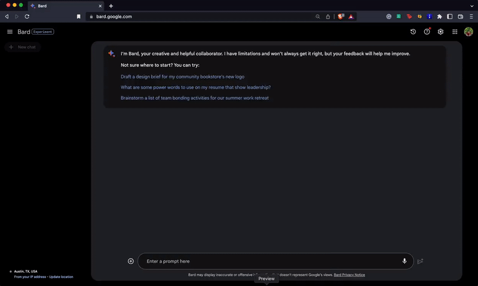Click the share icon in address bar
The width and height of the screenshot is (478, 286).
[x=327, y=17]
